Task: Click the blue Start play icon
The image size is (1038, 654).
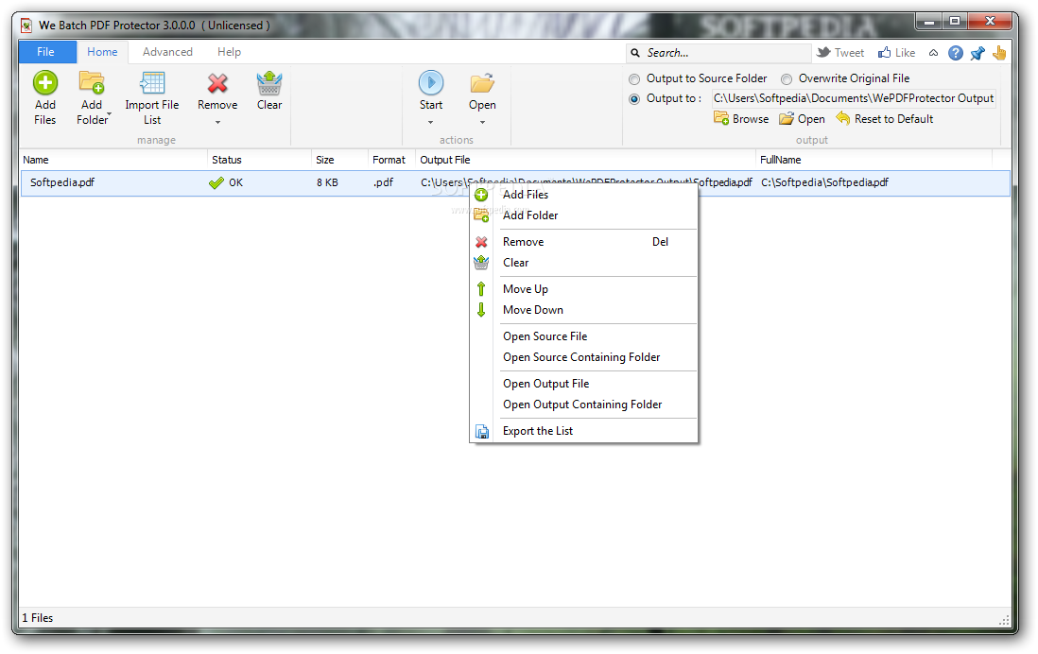Action: [431, 83]
